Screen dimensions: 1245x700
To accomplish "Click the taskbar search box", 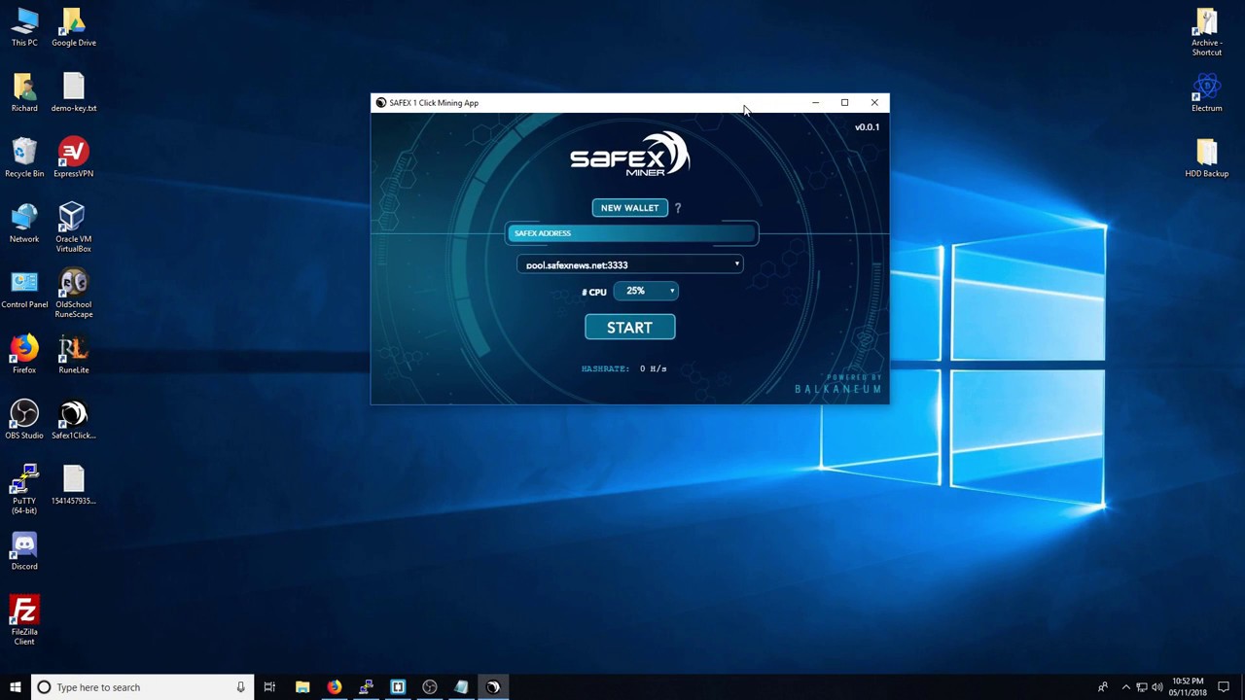I will tap(142, 687).
